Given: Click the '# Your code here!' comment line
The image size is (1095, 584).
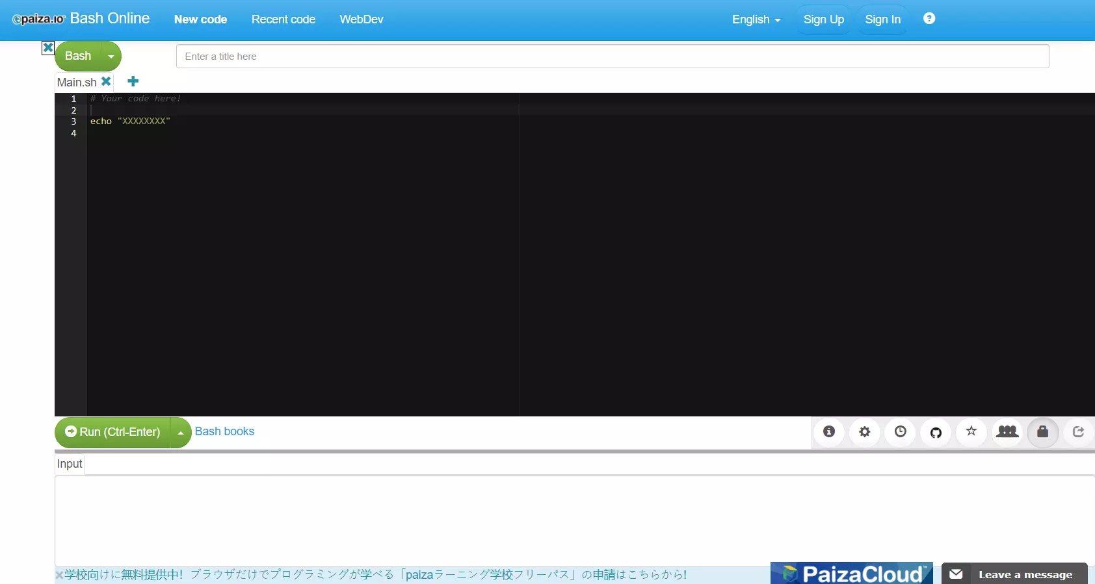Looking at the screenshot, I should [x=135, y=99].
